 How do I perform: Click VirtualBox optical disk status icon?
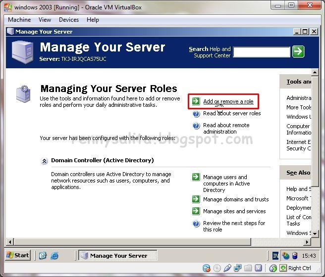217,268
